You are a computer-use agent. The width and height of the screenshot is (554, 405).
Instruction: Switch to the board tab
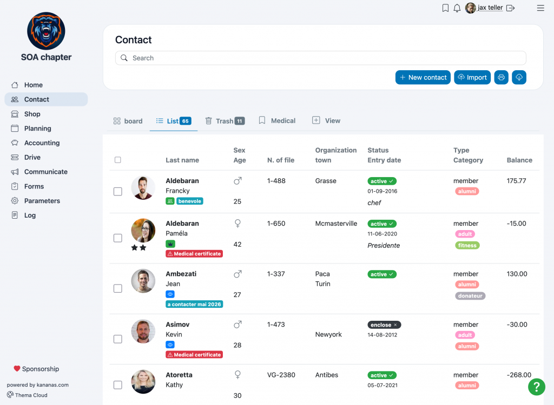pyautogui.click(x=128, y=121)
